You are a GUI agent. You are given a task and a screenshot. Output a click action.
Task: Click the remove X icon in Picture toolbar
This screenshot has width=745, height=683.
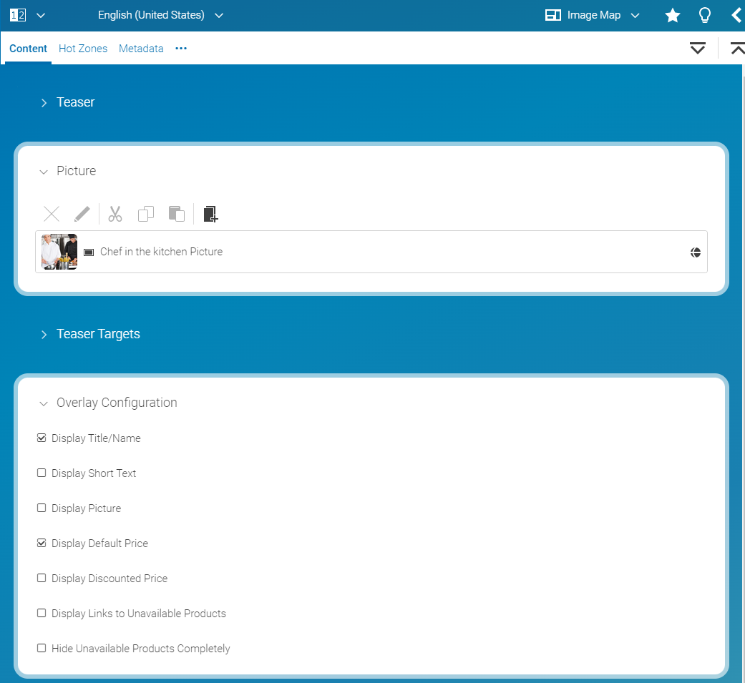[x=51, y=213]
